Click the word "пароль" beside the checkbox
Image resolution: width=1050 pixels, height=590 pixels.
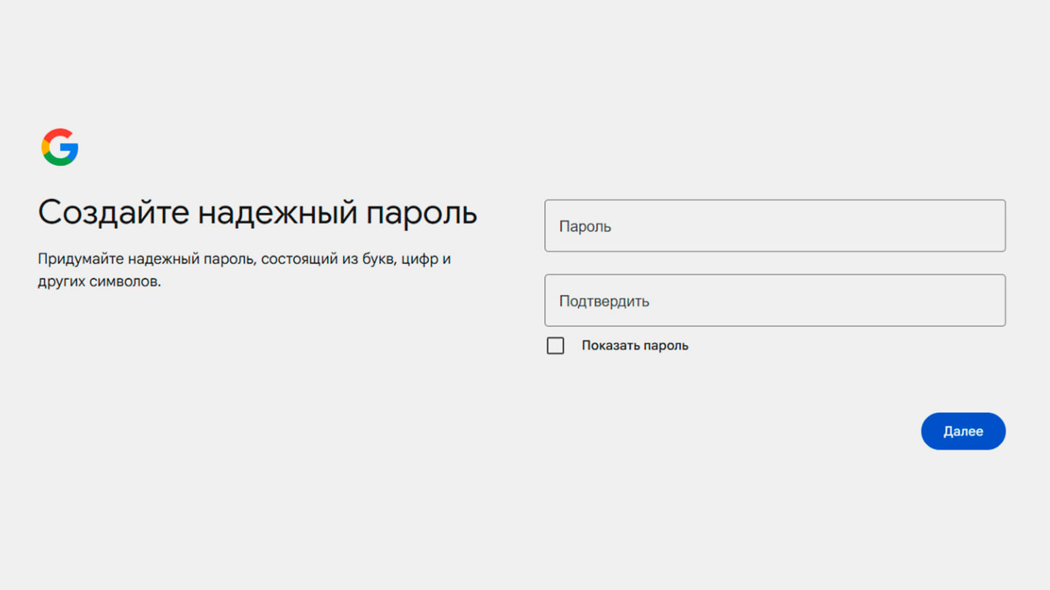coord(666,345)
